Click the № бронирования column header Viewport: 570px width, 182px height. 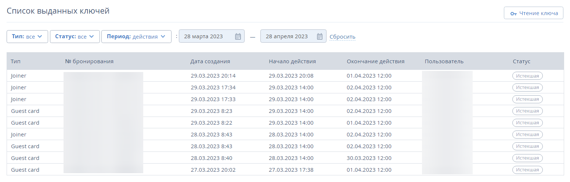point(89,61)
